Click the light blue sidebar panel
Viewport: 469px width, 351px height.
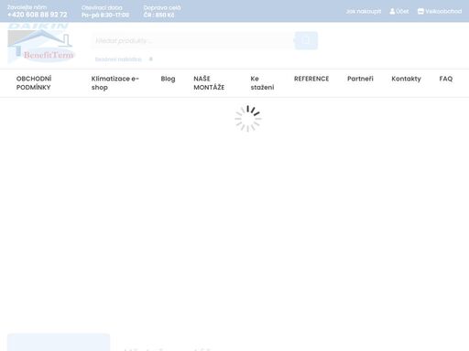(59, 342)
